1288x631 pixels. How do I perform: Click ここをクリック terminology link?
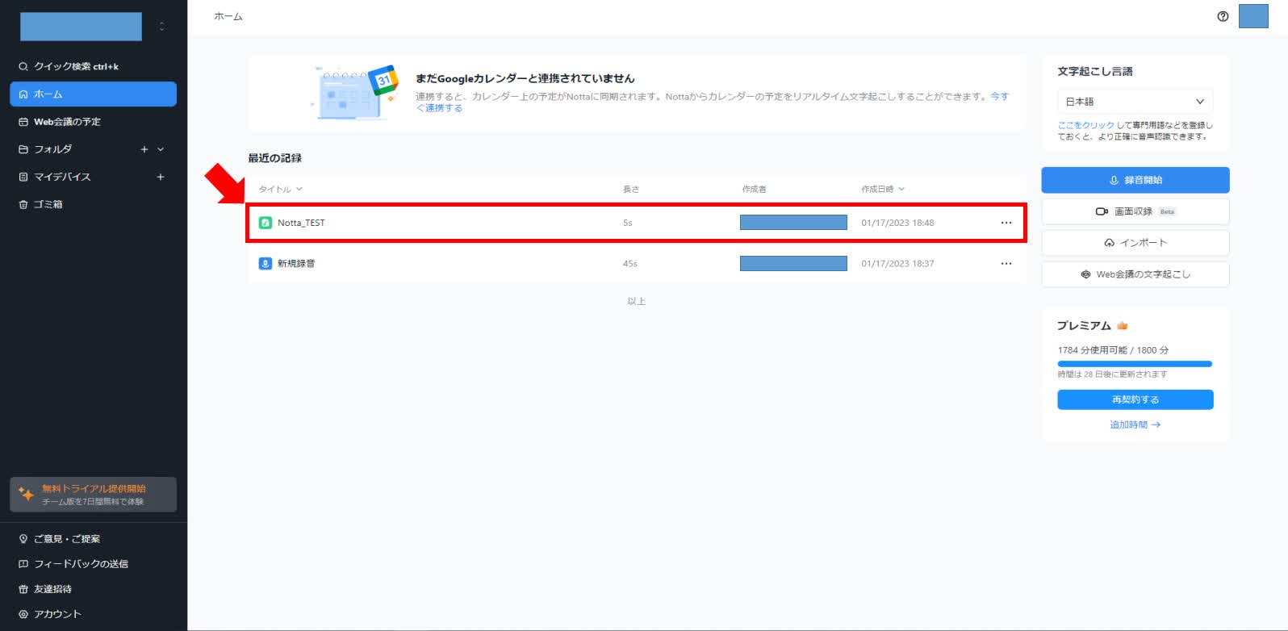coord(1085,125)
